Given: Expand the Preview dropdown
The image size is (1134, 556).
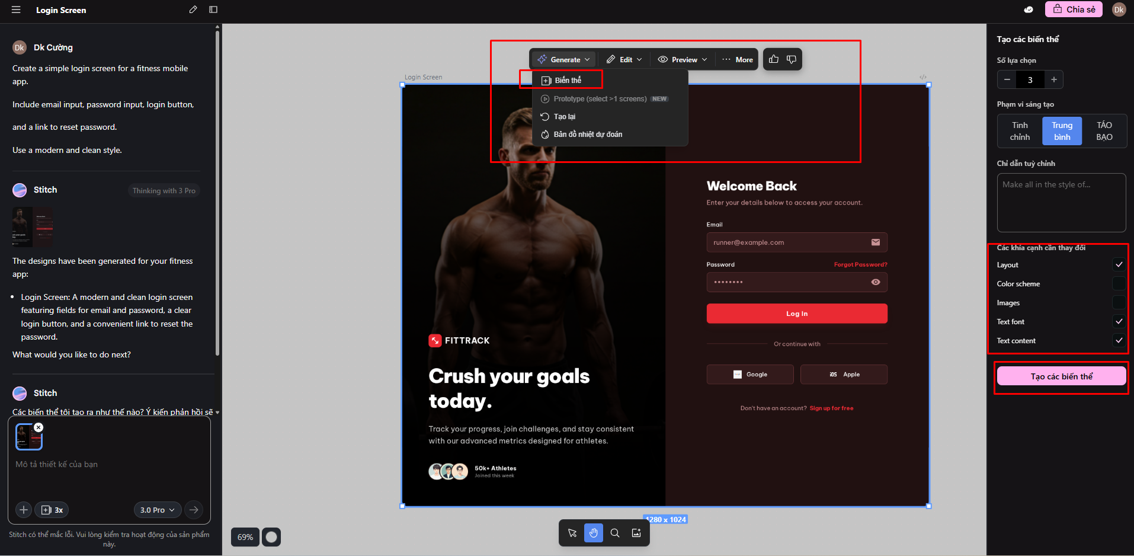Looking at the screenshot, I should (683, 60).
